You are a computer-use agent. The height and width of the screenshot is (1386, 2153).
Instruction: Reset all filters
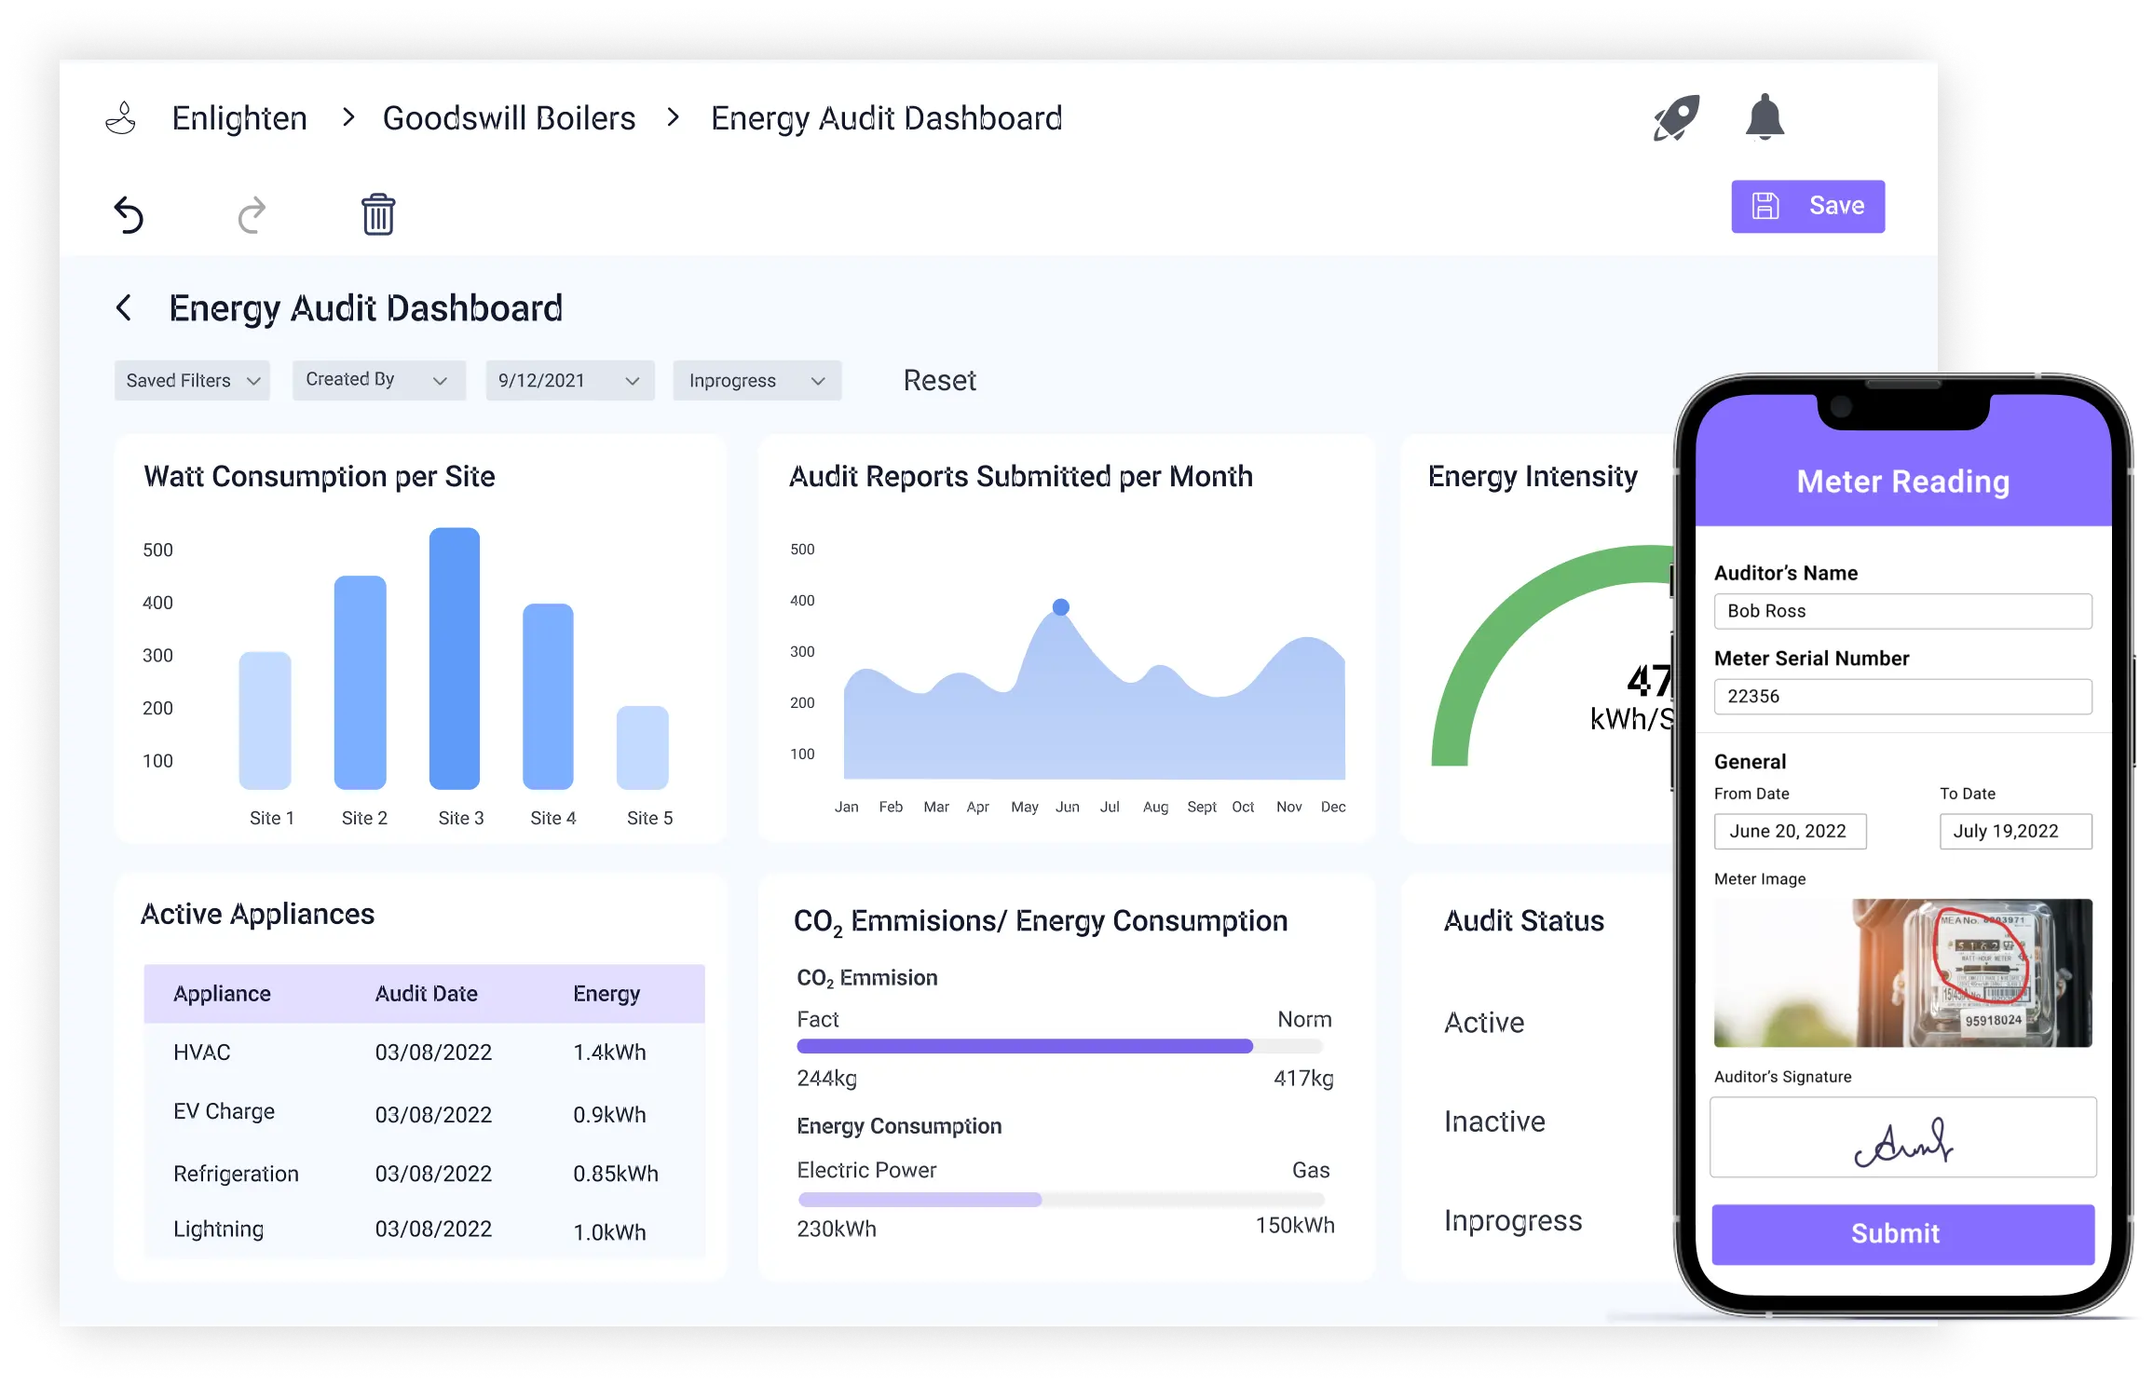point(939,381)
